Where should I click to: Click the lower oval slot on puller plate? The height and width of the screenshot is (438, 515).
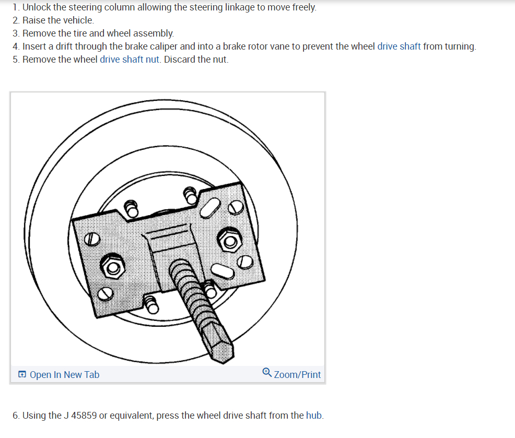tap(223, 271)
